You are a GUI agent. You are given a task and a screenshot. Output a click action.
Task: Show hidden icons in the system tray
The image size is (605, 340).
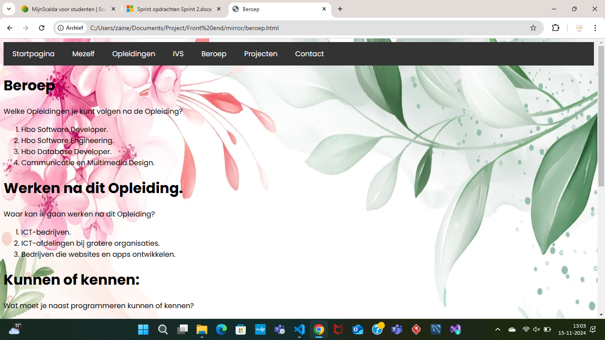click(x=498, y=329)
